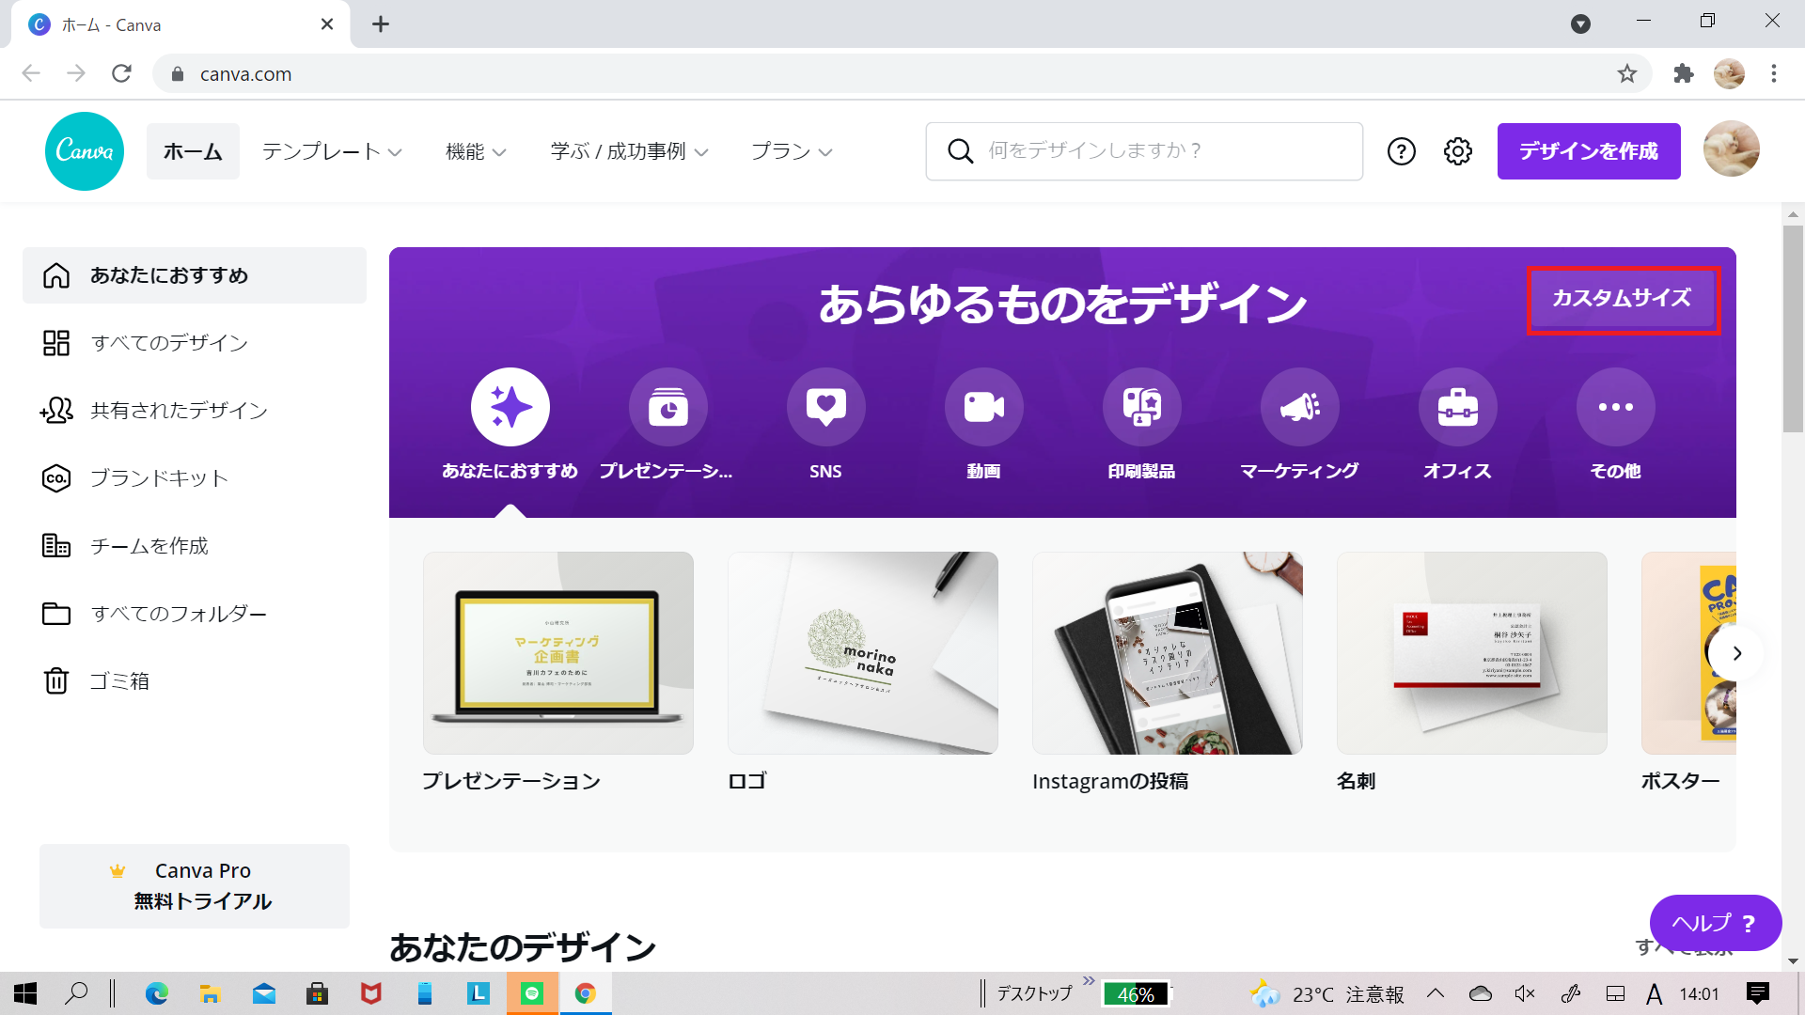Show the next design types with the right arrow
Image resolution: width=1805 pixels, height=1015 pixels.
click(1736, 653)
